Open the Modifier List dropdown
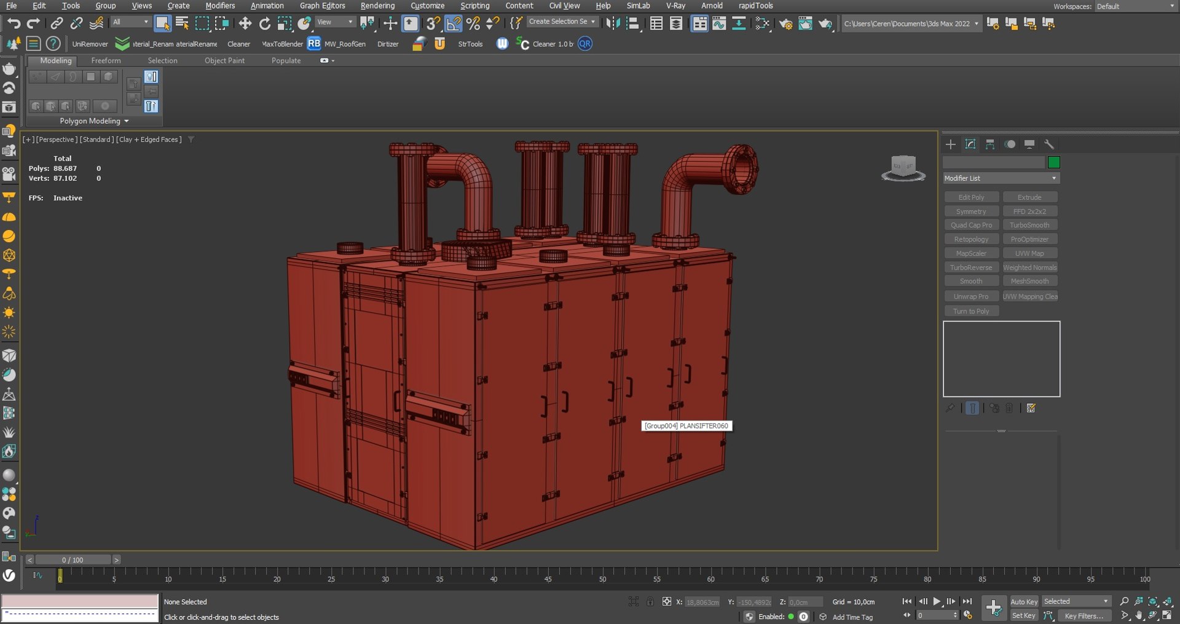 coord(1001,178)
